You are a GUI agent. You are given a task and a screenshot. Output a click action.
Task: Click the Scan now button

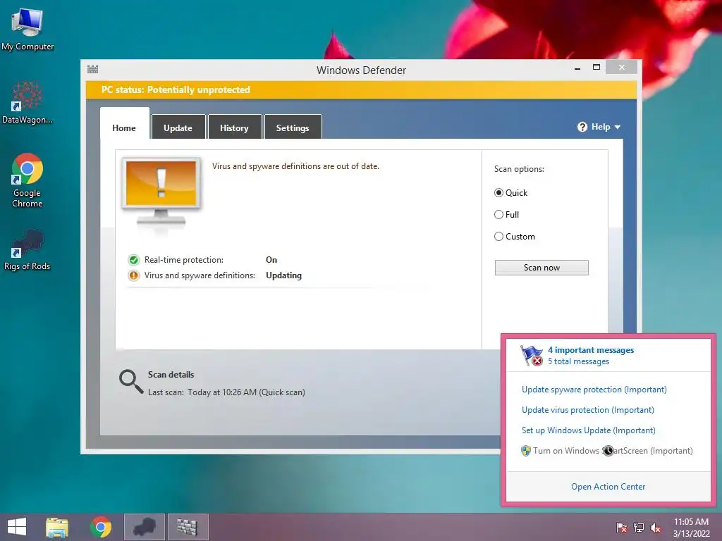(541, 267)
